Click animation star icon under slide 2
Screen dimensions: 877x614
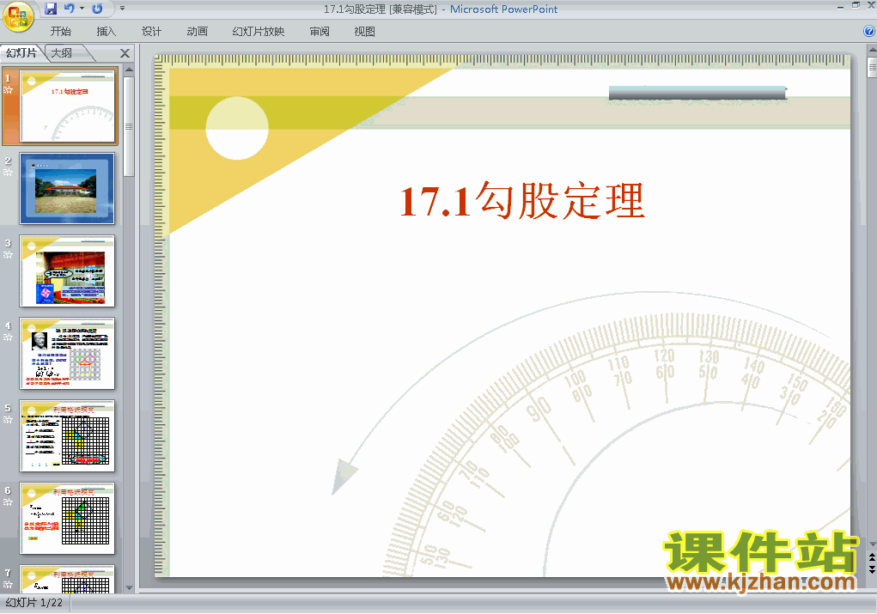tap(8, 173)
